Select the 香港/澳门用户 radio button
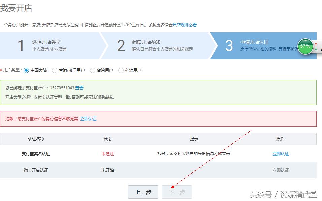This screenshot has width=322, height=201. pos(54,70)
